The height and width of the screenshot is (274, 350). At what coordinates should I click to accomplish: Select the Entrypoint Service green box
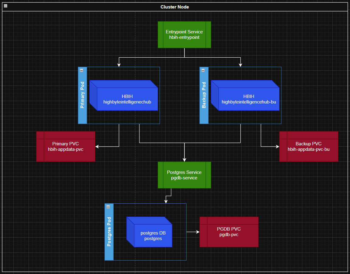point(184,35)
